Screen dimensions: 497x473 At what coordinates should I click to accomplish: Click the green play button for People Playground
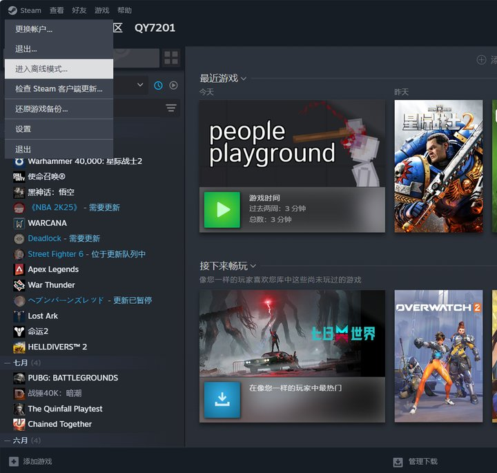tap(222, 210)
